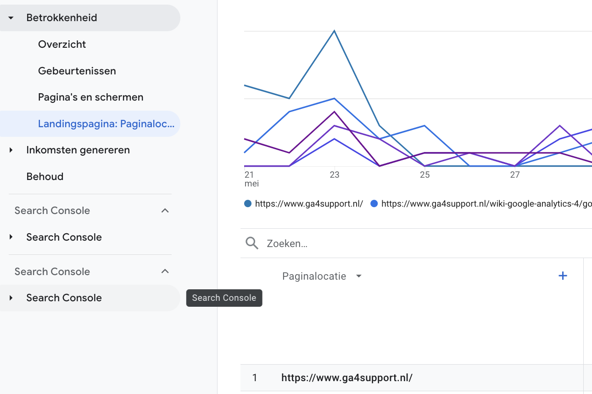Expand the highlighted Search Console topic arrow
The image size is (592, 394).
[11, 298]
